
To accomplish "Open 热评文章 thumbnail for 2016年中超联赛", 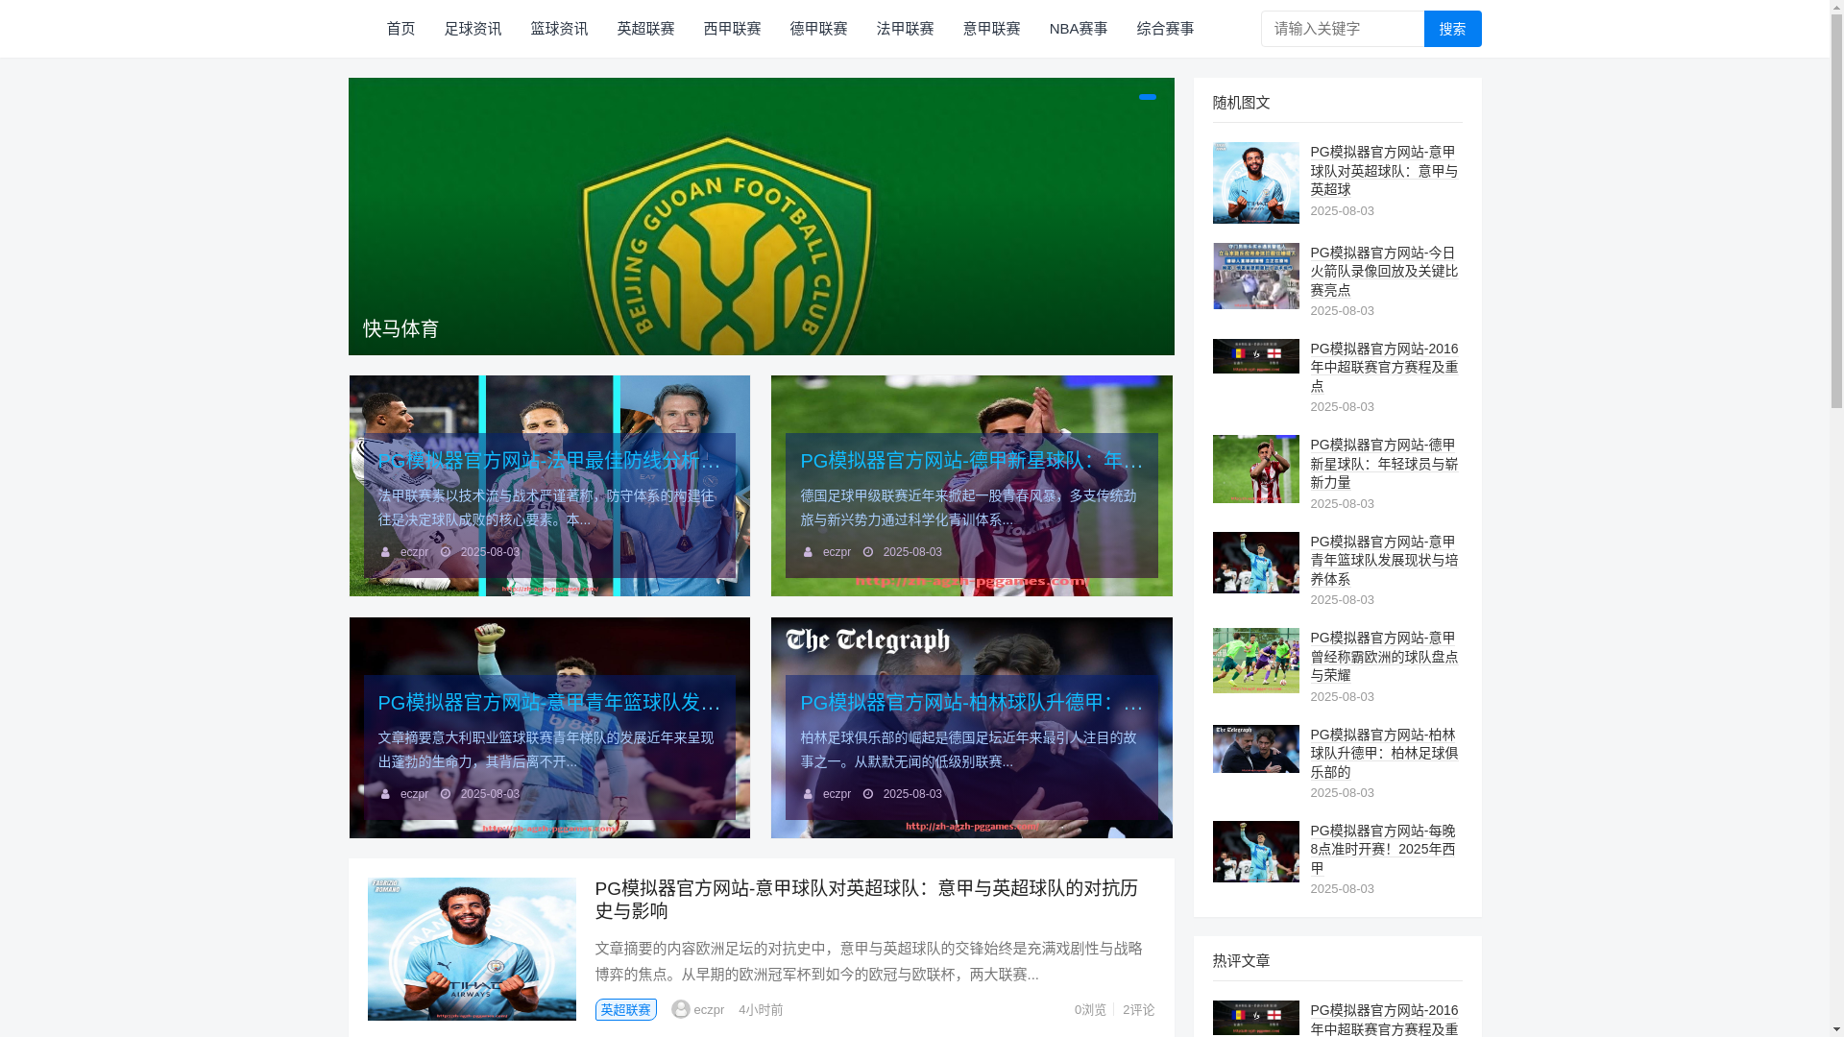I will pos(1255,1018).
